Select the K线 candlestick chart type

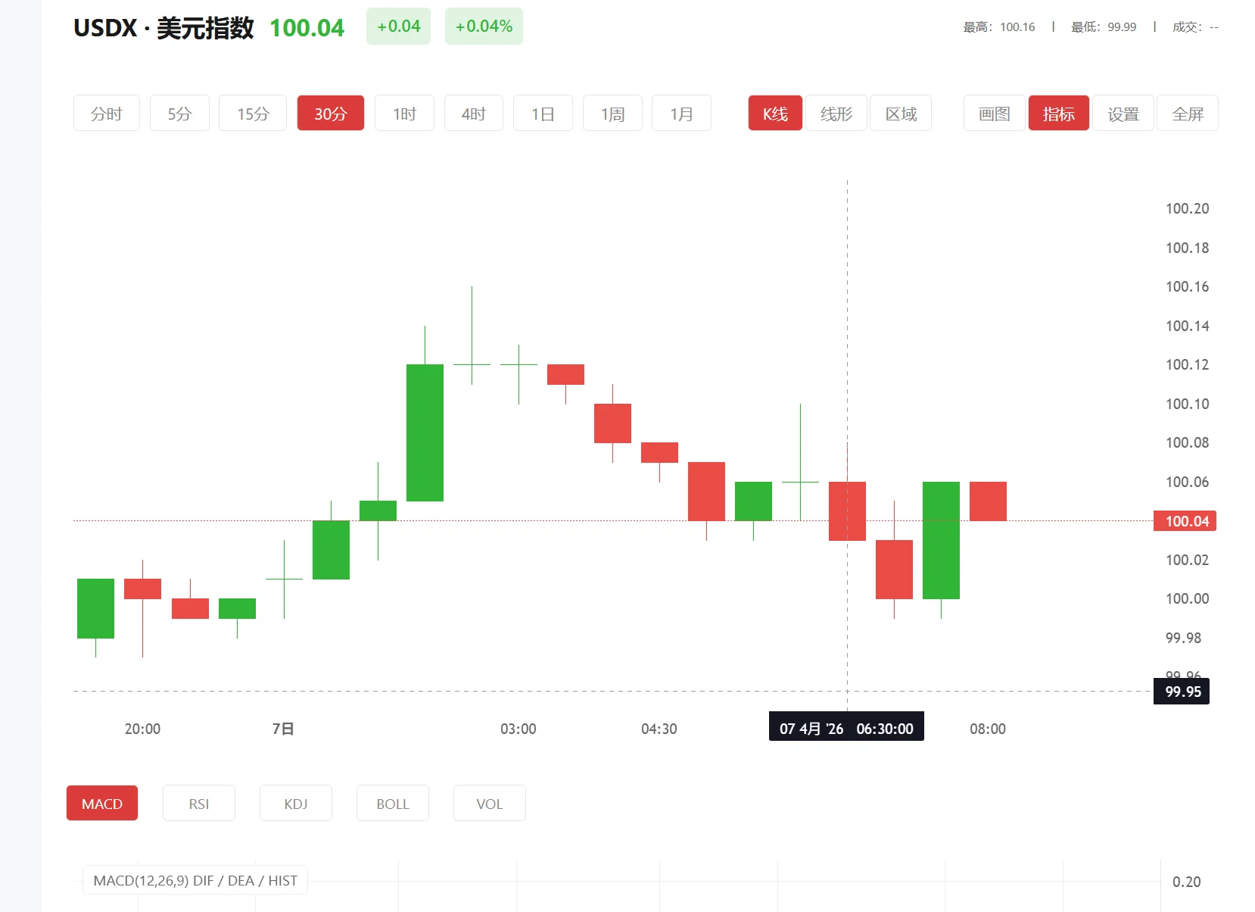(x=775, y=114)
